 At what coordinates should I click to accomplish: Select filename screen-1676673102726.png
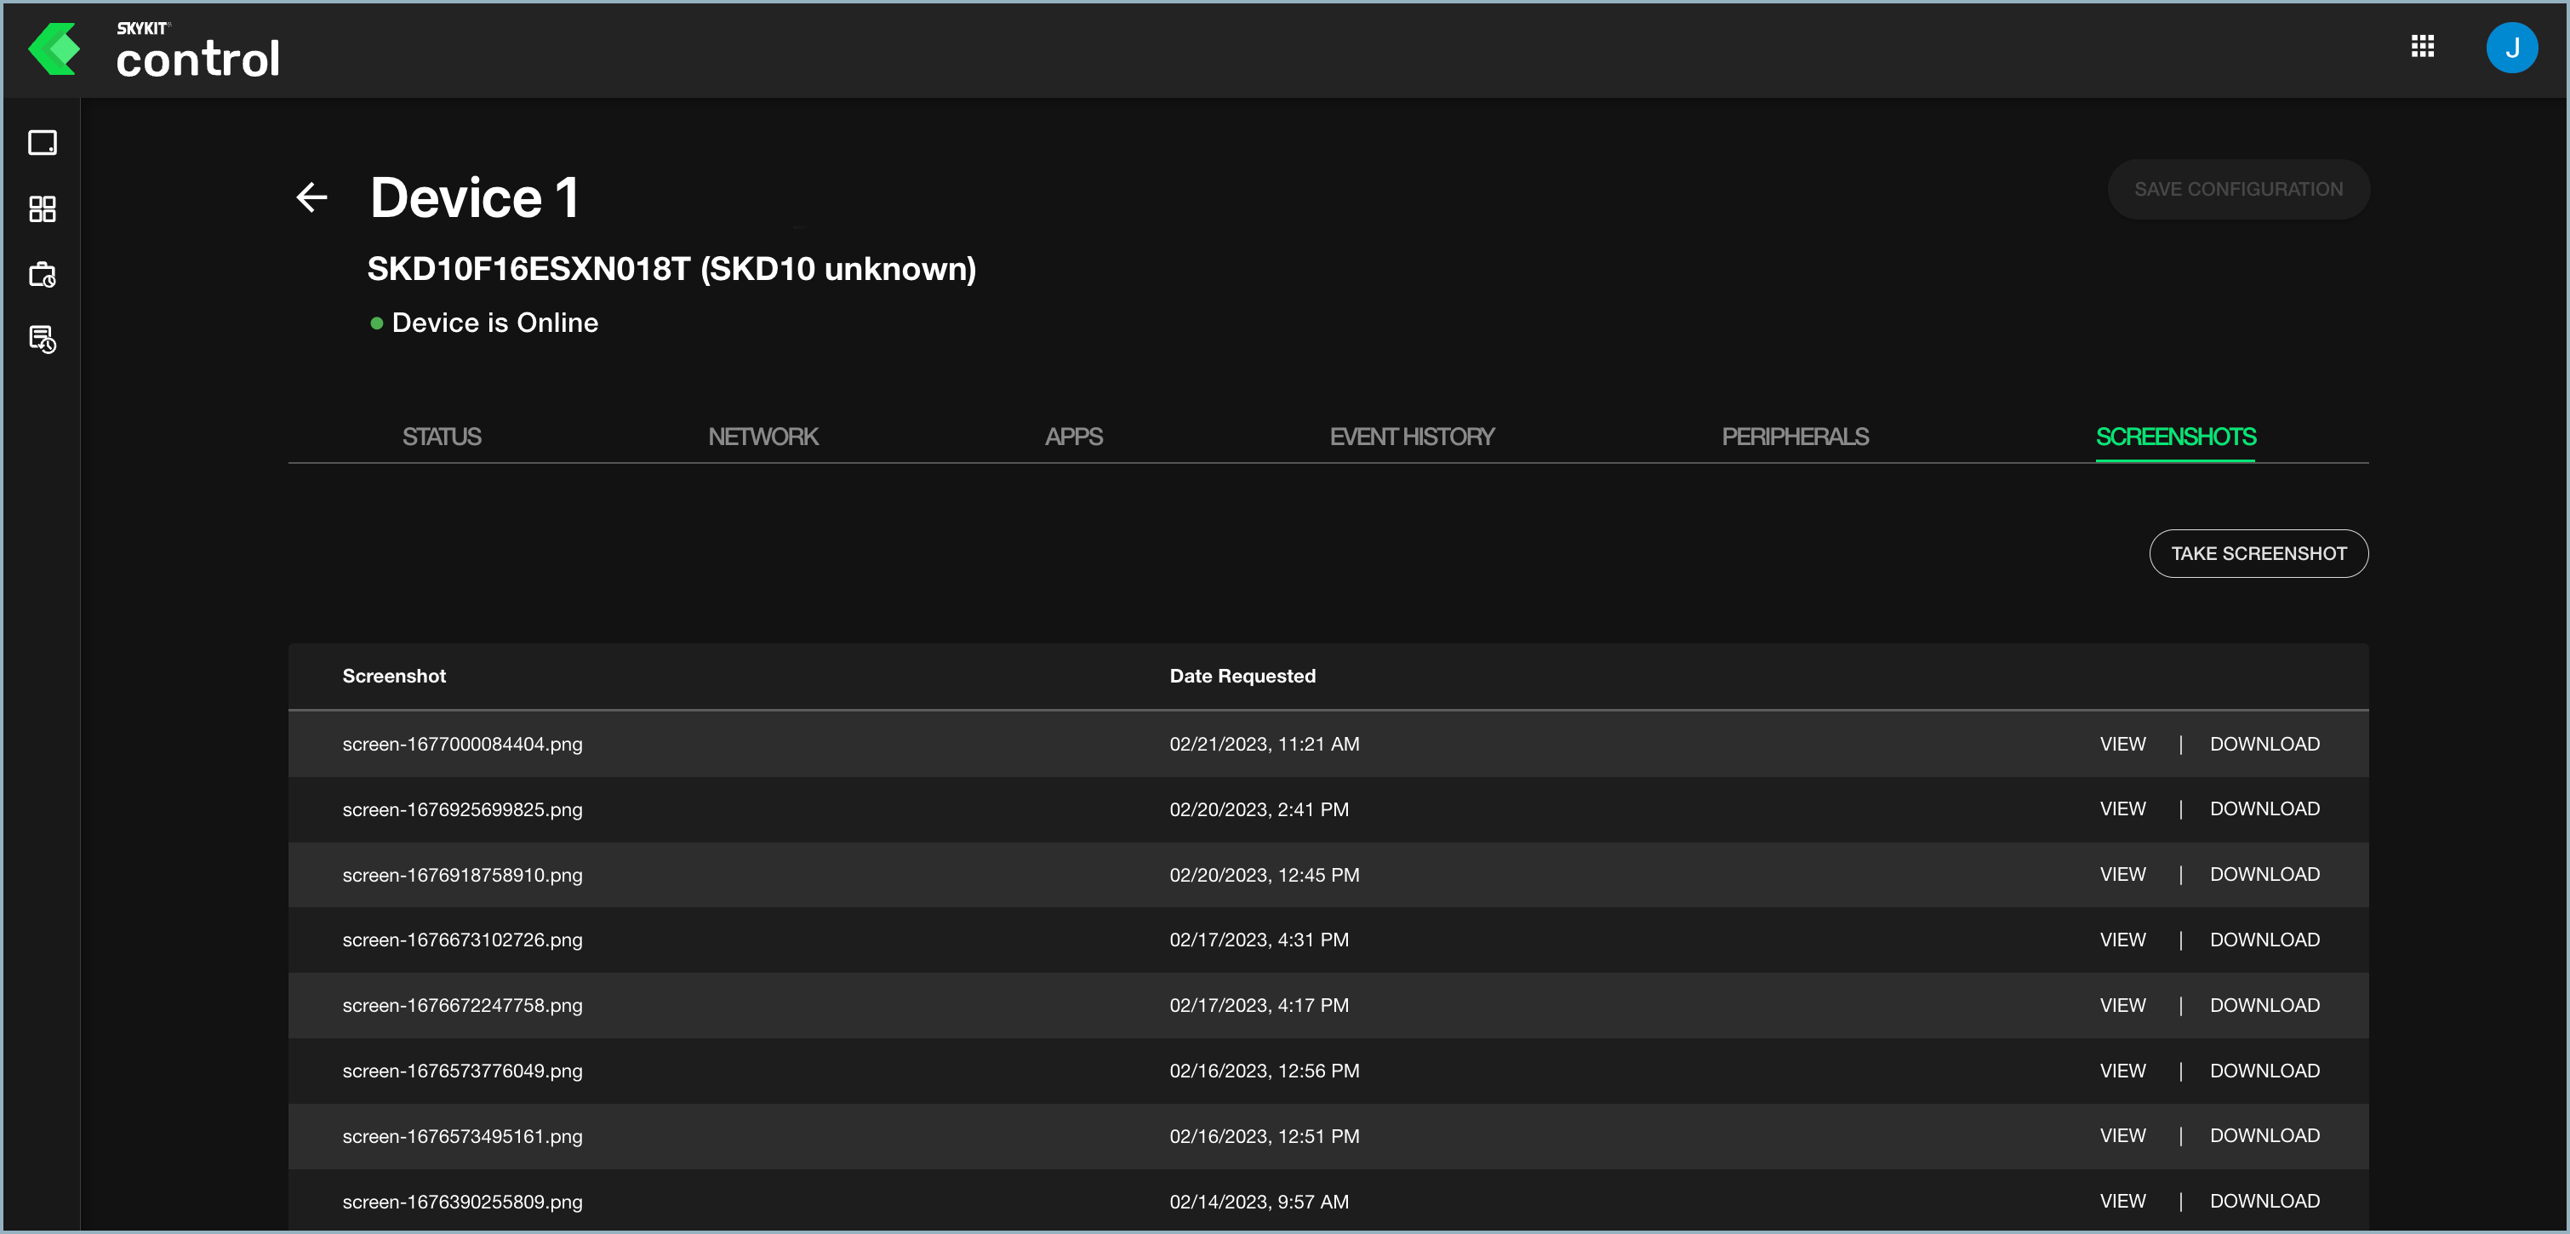tap(462, 940)
